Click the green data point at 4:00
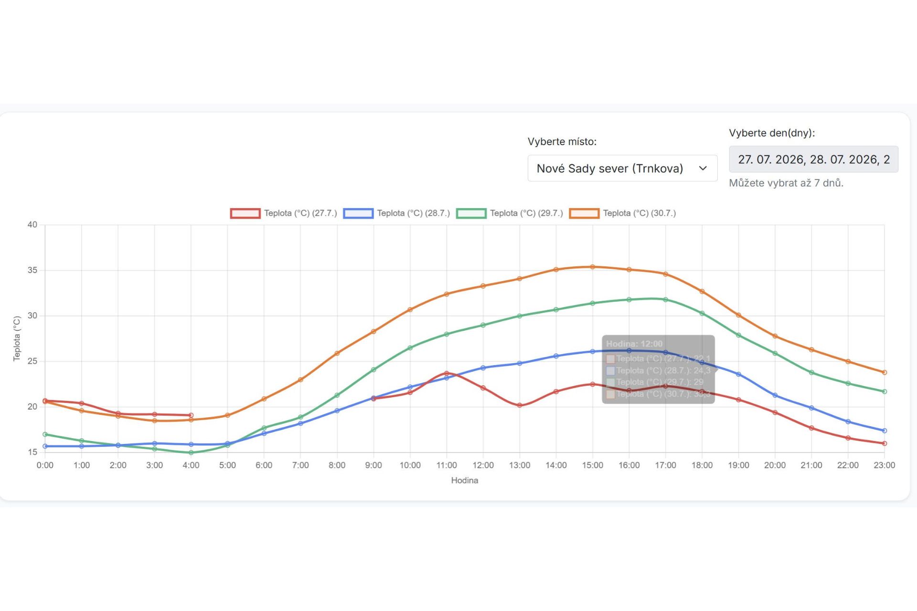Screen dimensions: 917x611 191,453
